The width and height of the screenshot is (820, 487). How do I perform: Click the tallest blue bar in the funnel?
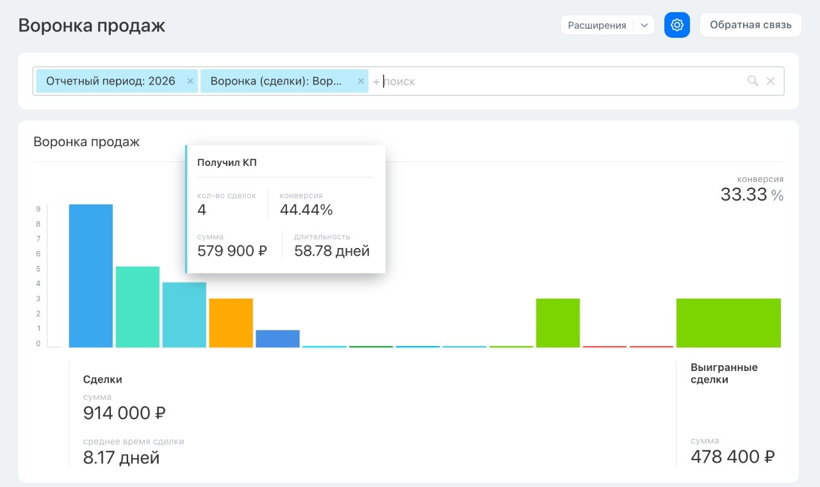(x=91, y=276)
